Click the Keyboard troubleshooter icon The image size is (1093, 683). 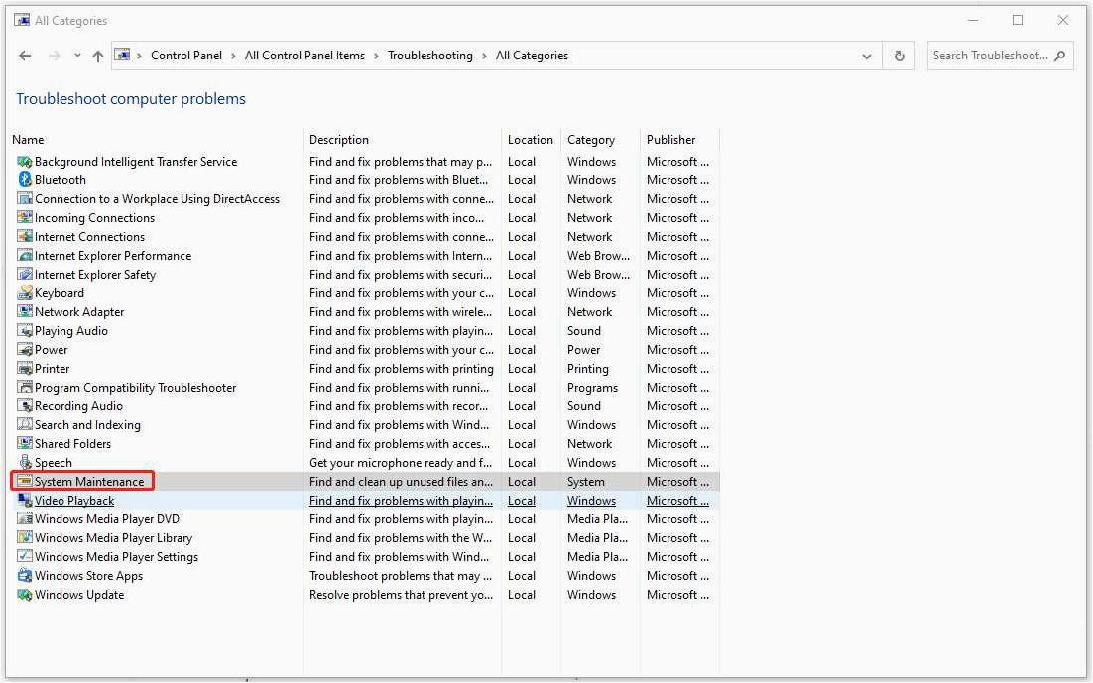click(x=25, y=292)
